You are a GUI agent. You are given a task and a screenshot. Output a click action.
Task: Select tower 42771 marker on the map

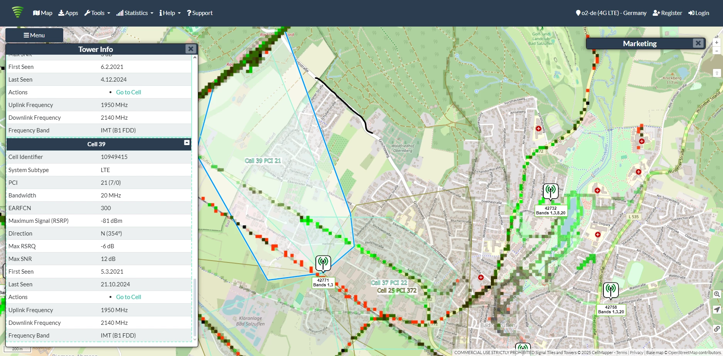pos(323,264)
